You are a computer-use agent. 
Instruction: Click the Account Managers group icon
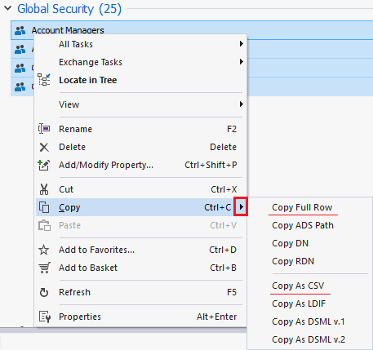point(20,30)
